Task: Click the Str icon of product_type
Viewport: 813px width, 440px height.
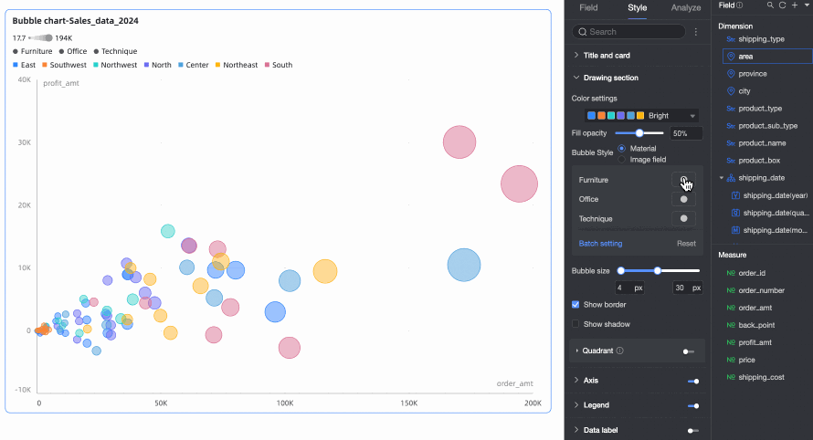Action: [x=731, y=109]
